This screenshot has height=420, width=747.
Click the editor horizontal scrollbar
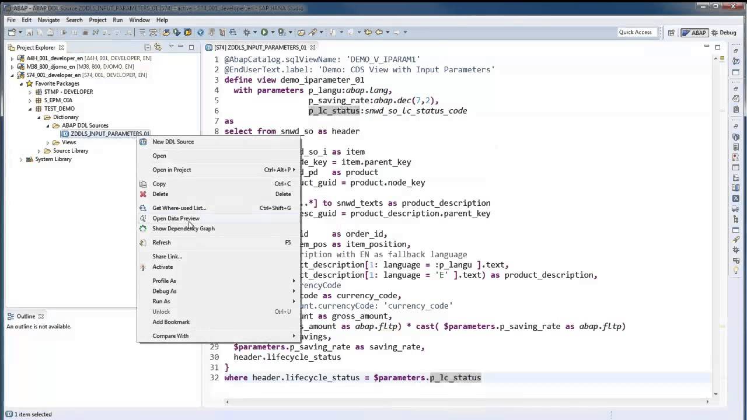tap(467, 401)
